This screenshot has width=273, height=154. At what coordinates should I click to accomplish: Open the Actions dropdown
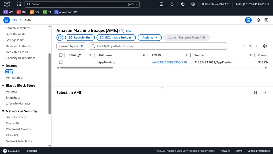[149, 37]
